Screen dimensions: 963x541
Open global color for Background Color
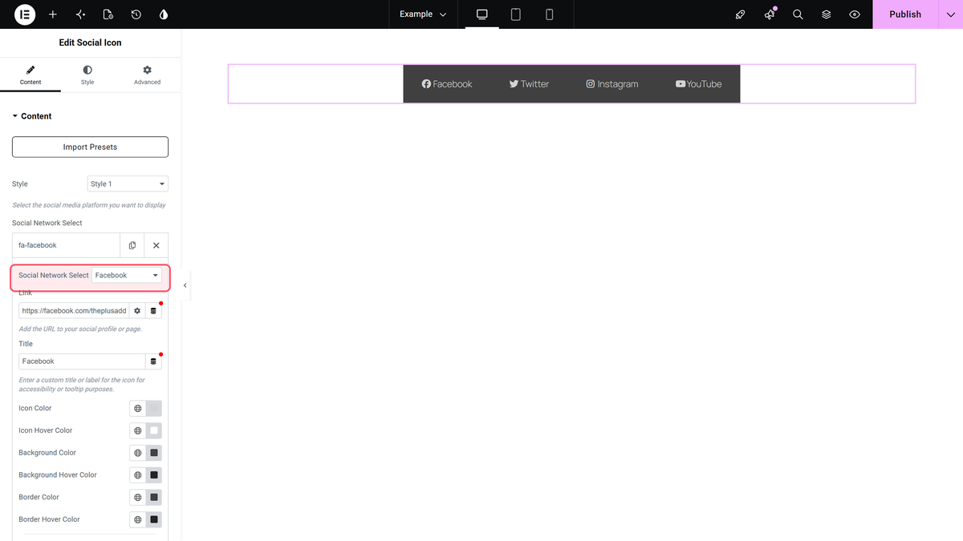point(138,453)
